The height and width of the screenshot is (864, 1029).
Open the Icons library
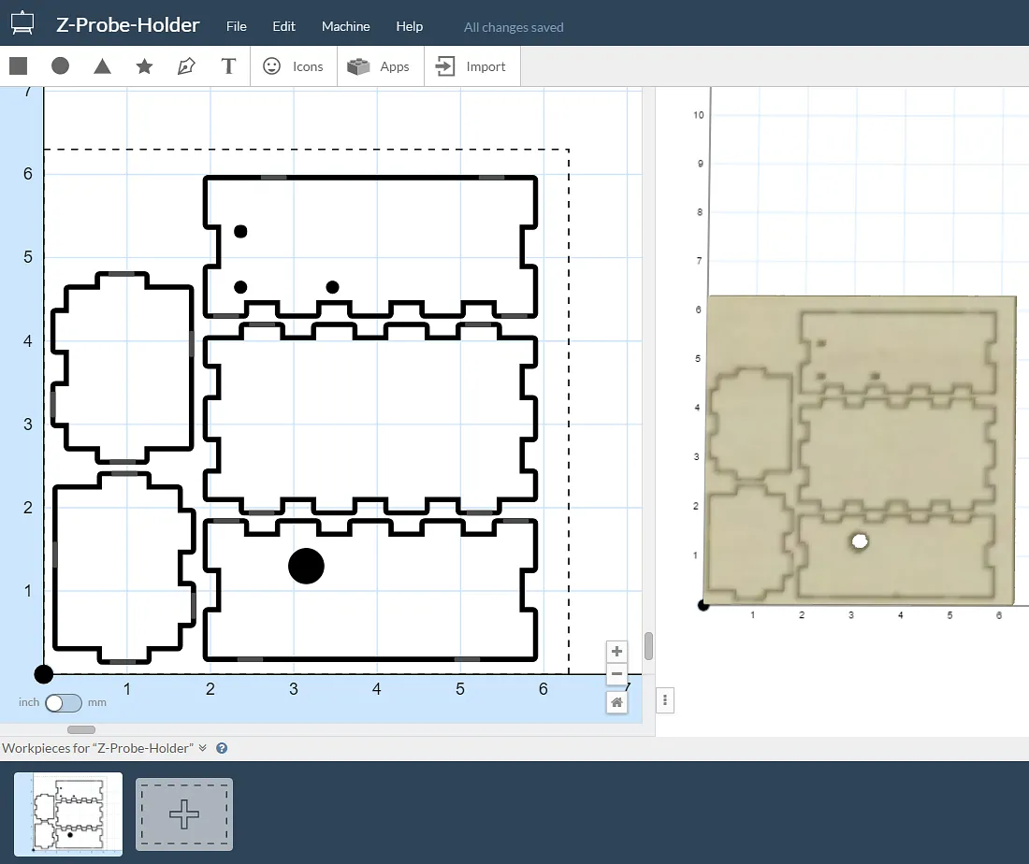[x=293, y=66]
